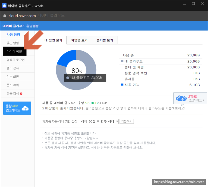Expand the 휴지통 자동 삭제 기간 dropdown
Image resolution: width=208 pixels, height=187 pixels.
(x=99, y=121)
